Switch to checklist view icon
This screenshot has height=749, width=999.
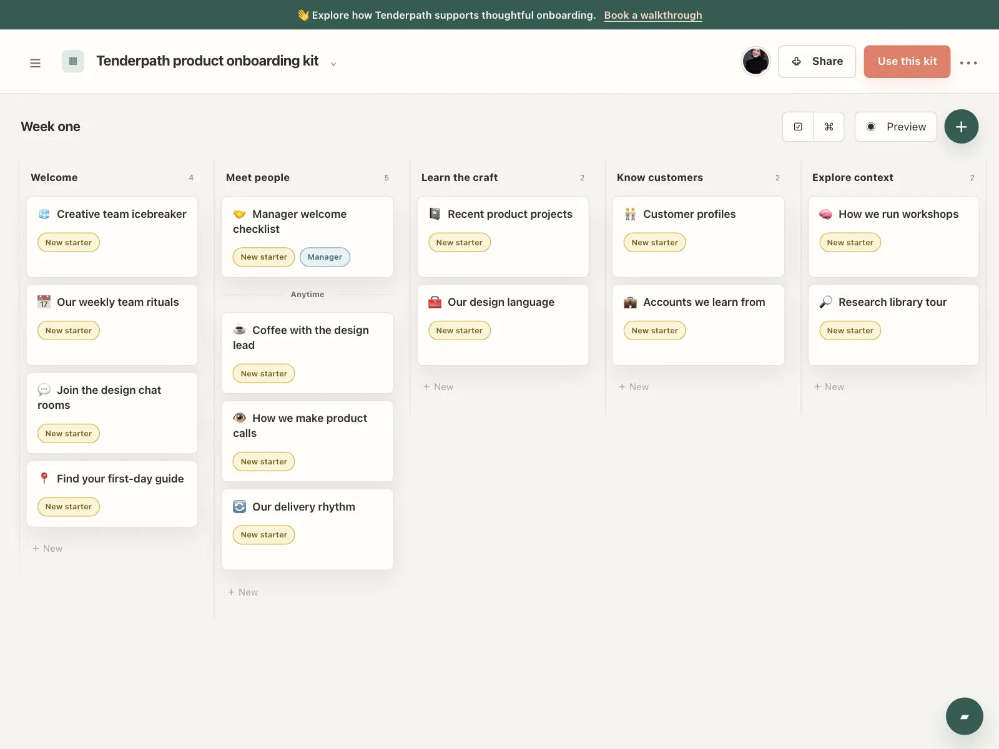click(x=798, y=127)
